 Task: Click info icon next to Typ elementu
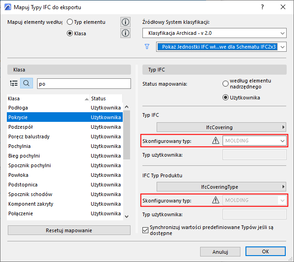tap(125, 22)
